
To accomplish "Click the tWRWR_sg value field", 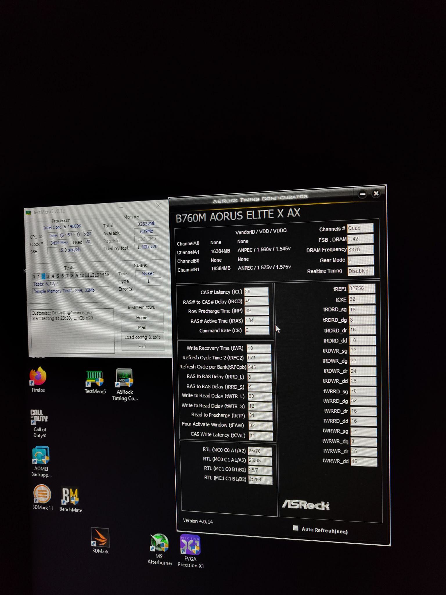I will pos(364,431).
